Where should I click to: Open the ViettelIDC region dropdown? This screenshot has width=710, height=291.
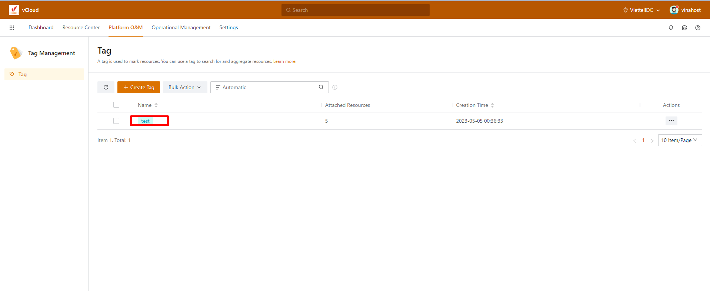tap(641, 10)
